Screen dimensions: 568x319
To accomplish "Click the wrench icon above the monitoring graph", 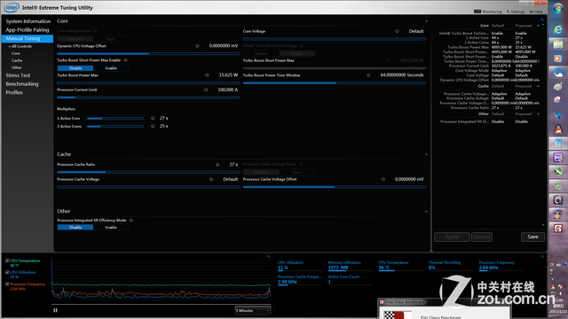I will click(x=268, y=256).
